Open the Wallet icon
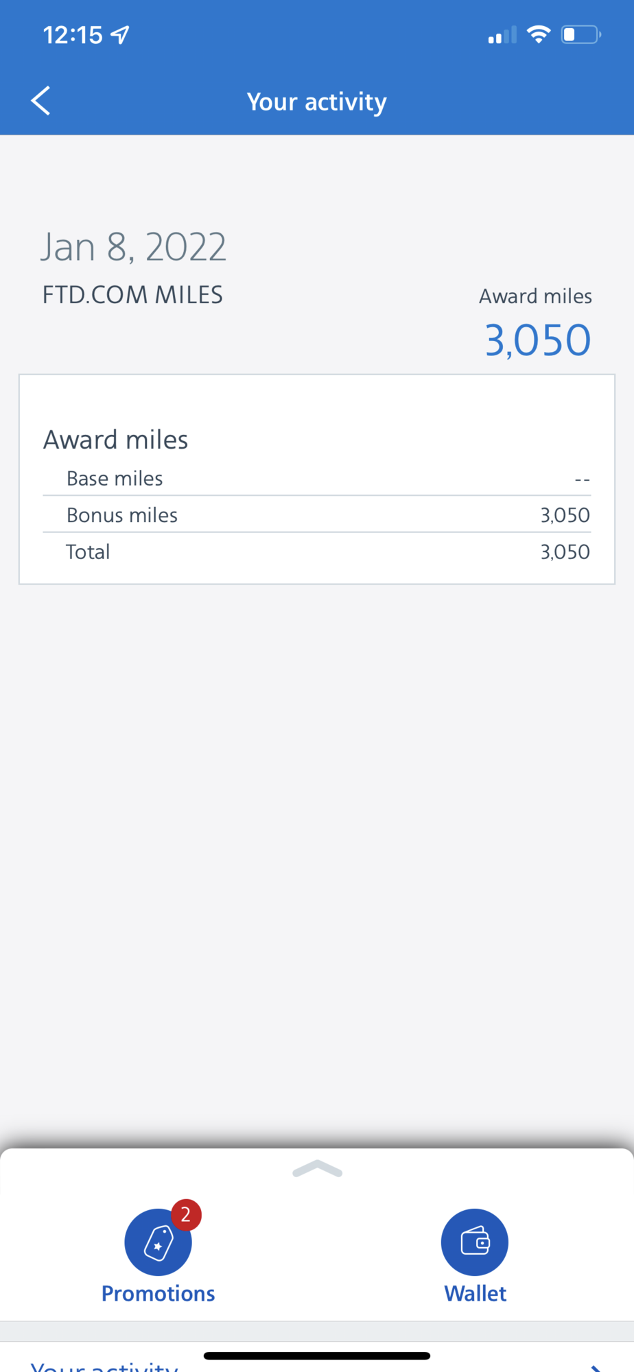634x1372 pixels. coord(475,1242)
